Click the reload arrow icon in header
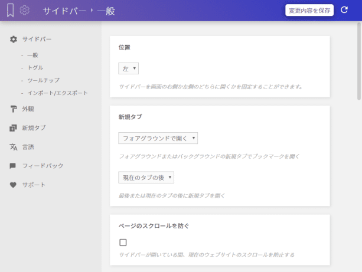Screen dimensions: 362x272 pos(344,10)
